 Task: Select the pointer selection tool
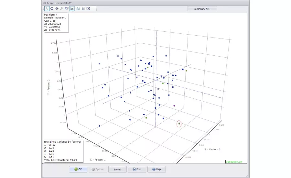pyautogui.click(x=47, y=8)
